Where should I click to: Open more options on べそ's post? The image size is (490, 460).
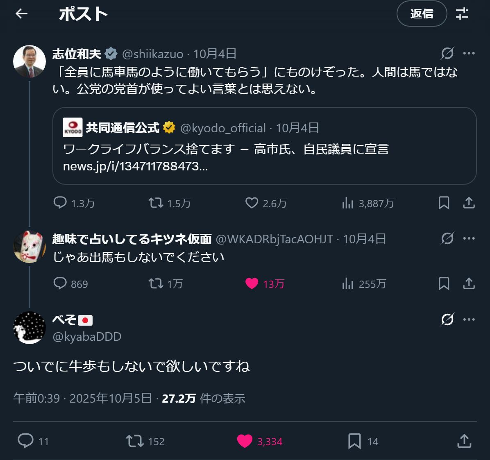click(x=469, y=320)
